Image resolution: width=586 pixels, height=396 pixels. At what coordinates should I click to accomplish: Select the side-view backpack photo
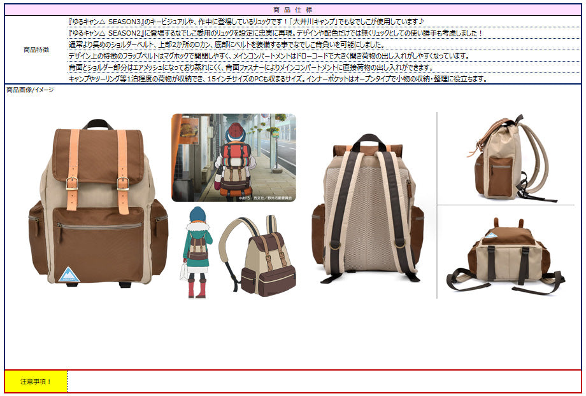tap(506, 159)
